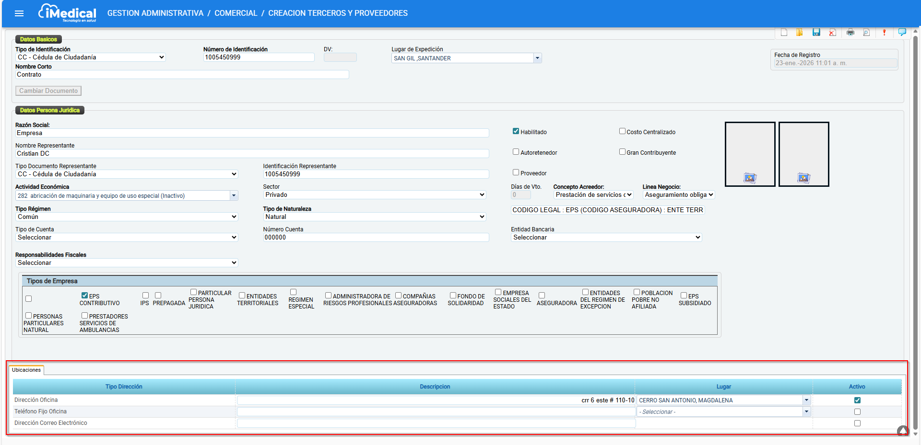Viewport: 921px width, 445px height.
Task: Expand Lugar dropdown for Dirección Oficina
Action: [806, 400]
